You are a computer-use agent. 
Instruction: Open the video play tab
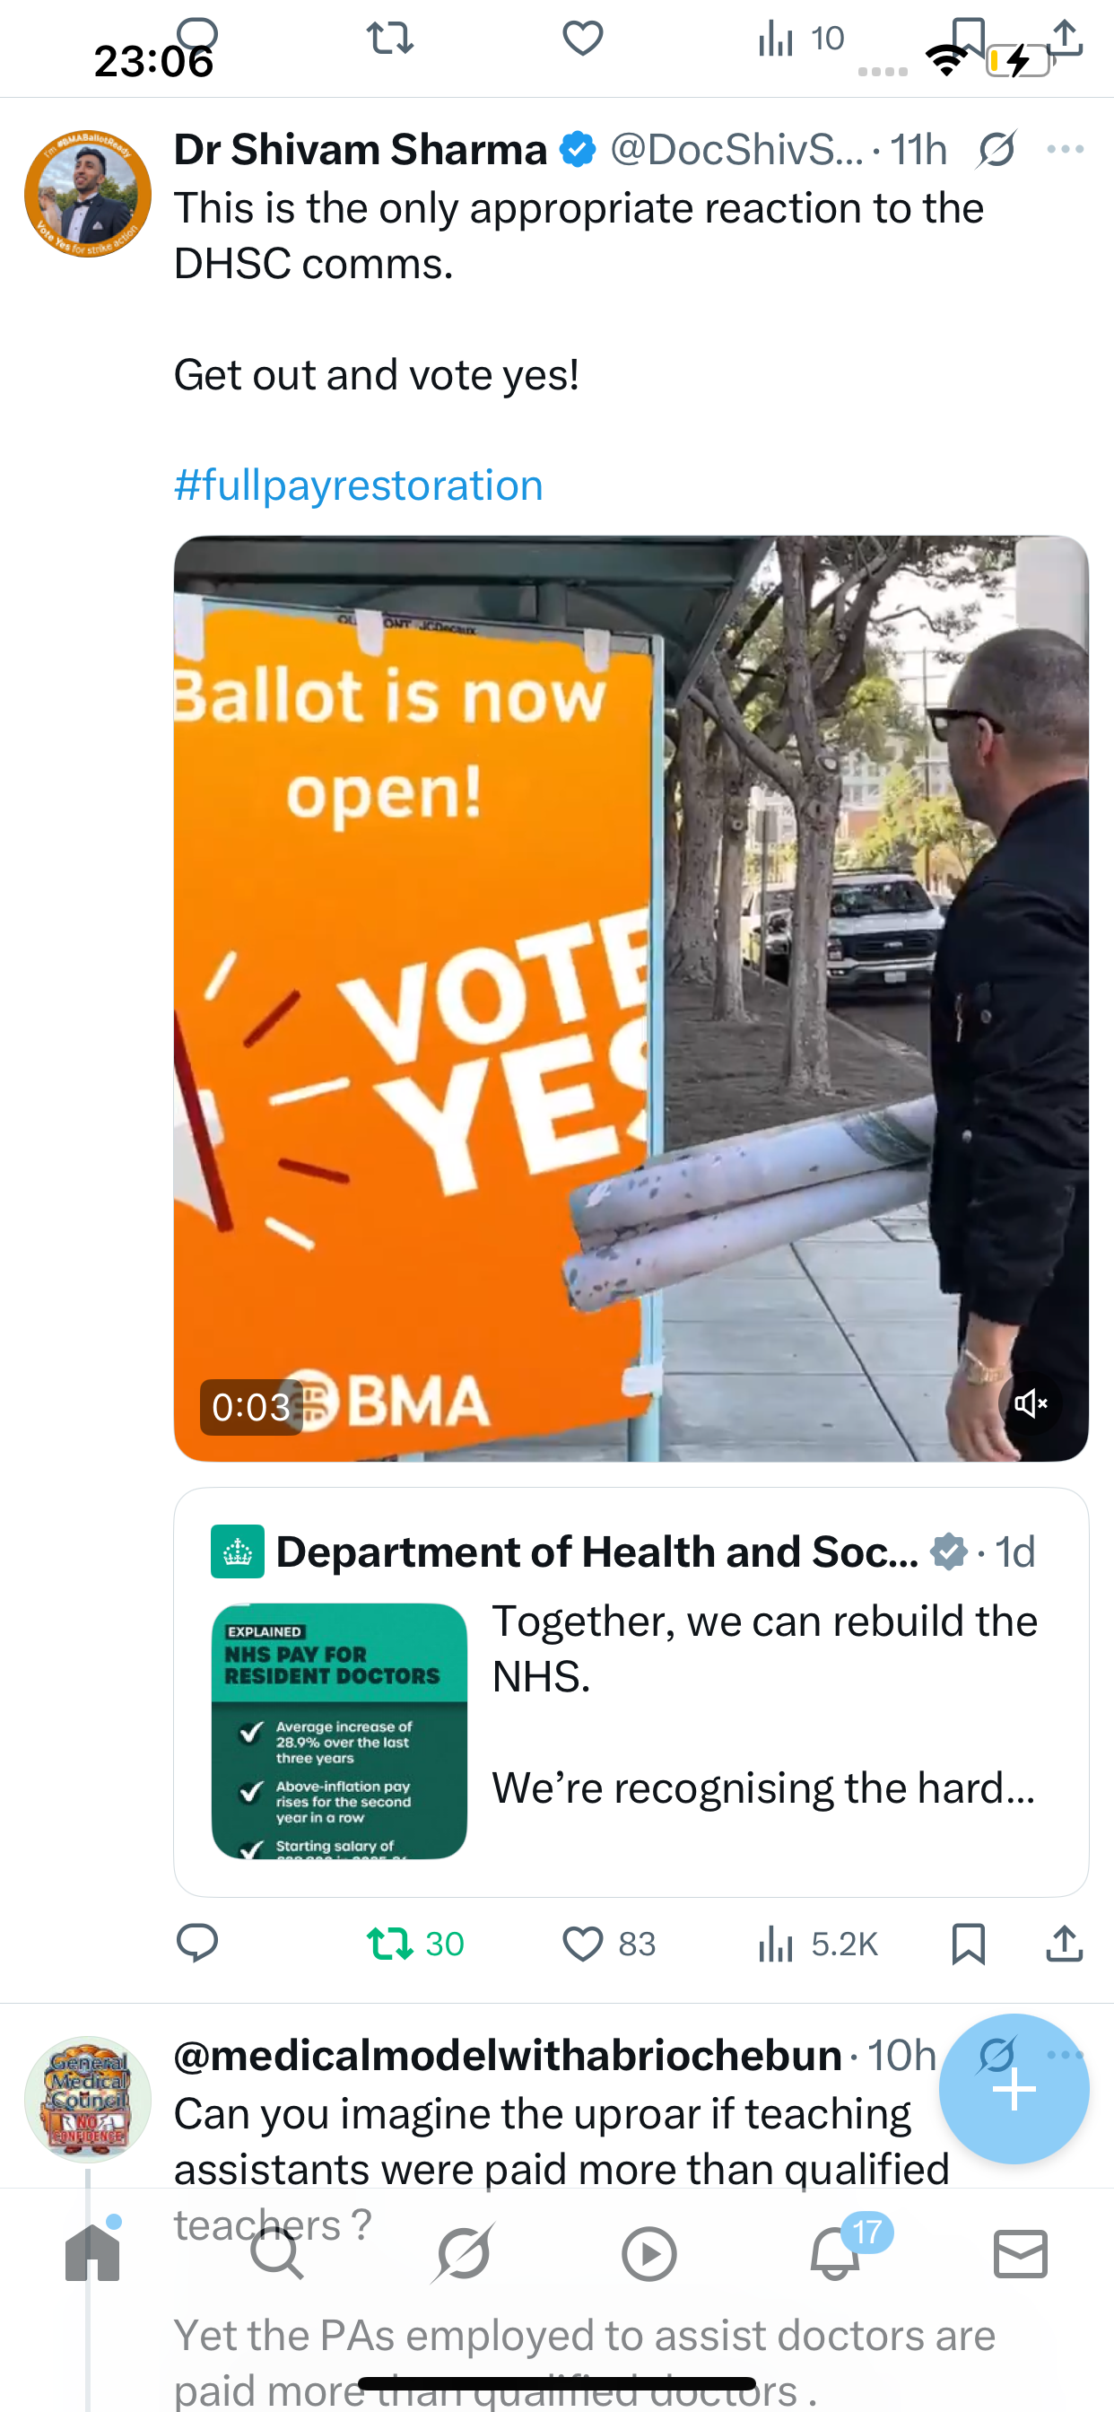click(648, 2253)
